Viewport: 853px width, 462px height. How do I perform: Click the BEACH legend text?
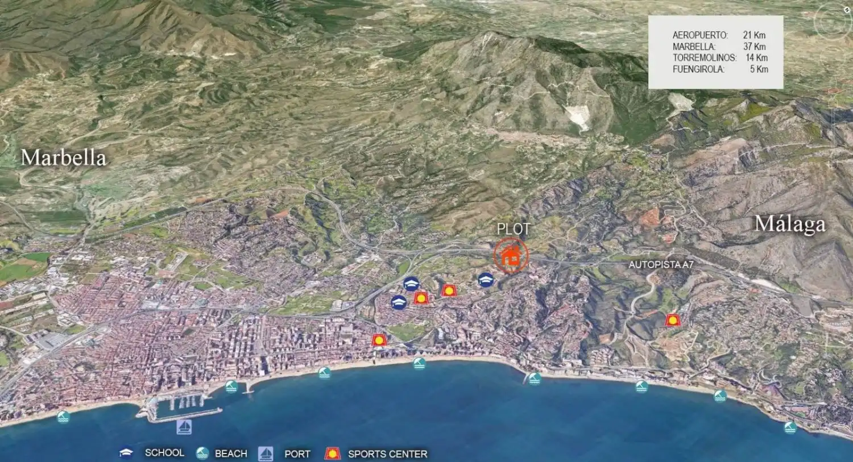231,453
